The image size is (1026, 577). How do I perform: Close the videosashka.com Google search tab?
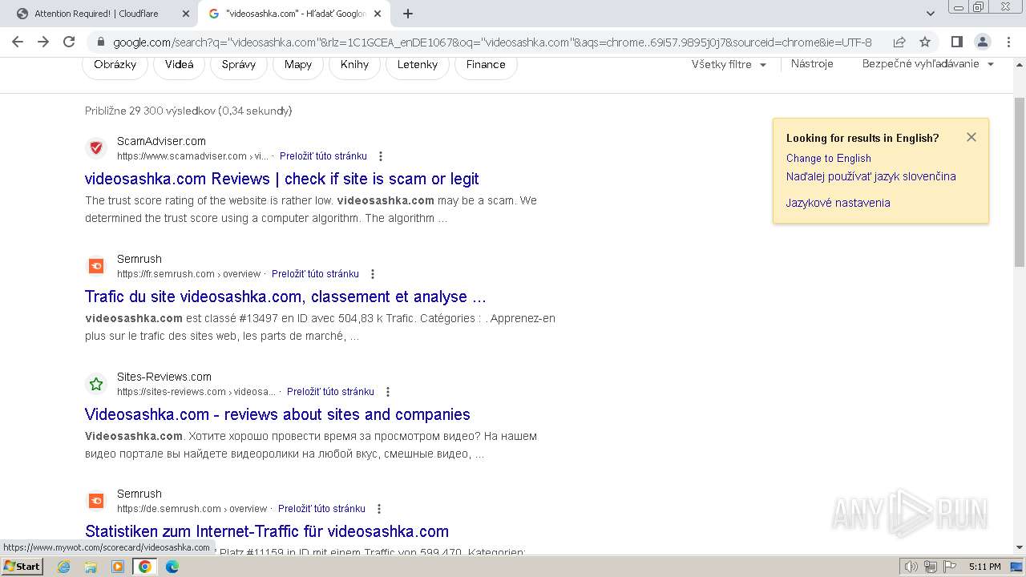tap(378, 14)
